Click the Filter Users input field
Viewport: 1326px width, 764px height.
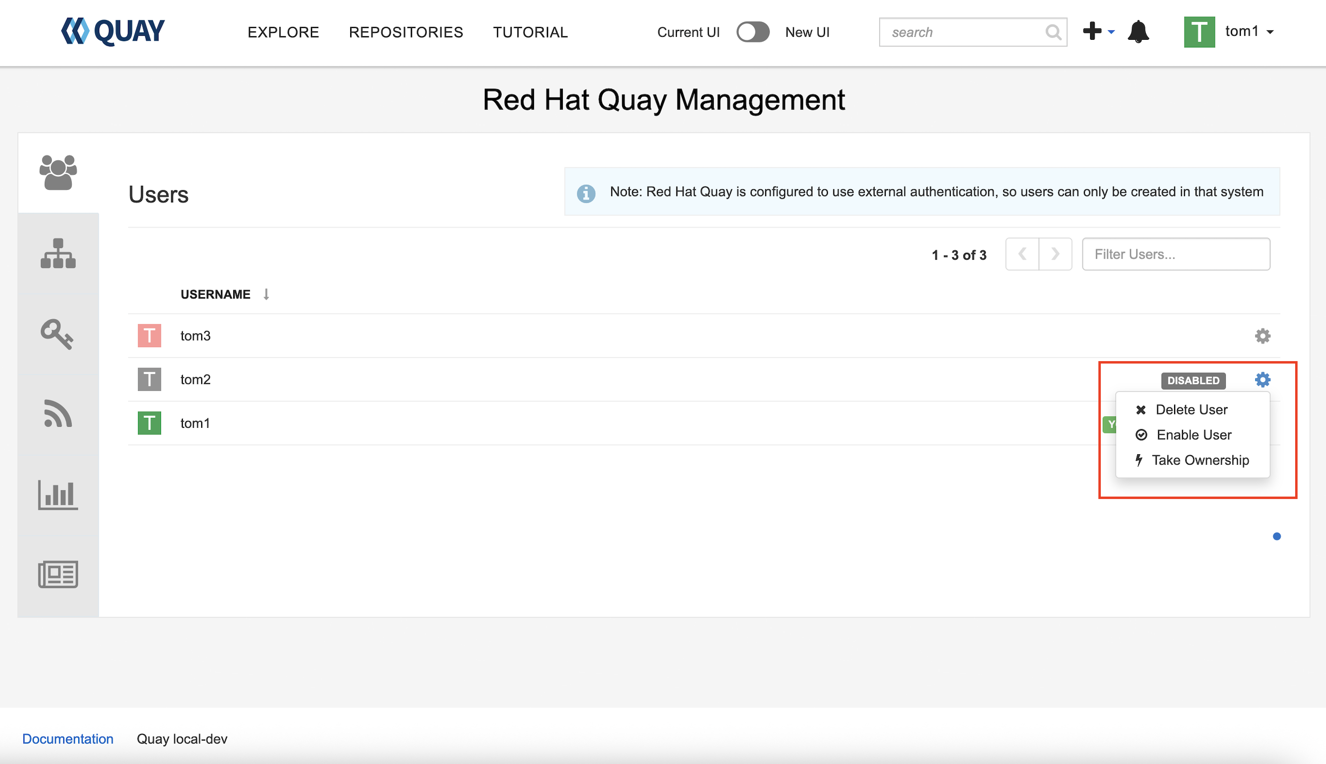click(x=1176, y=255)
